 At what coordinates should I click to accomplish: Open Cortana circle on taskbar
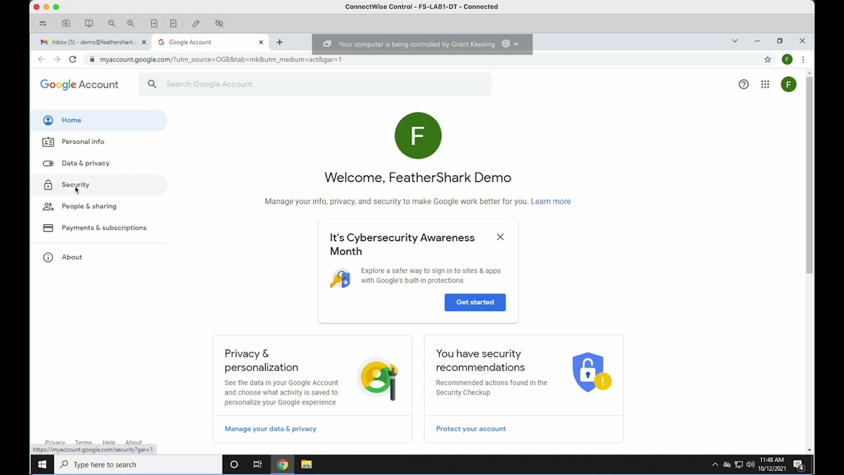click(234, 464)
